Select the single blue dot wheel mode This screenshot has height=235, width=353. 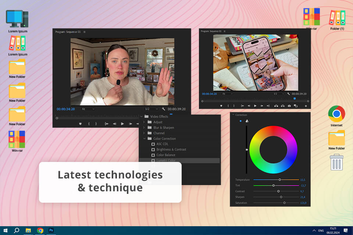[x=240, y=121]
